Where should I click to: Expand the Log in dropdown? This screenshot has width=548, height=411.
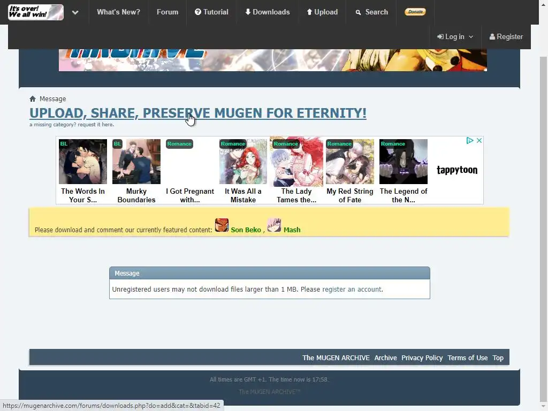tap(455, 37)
